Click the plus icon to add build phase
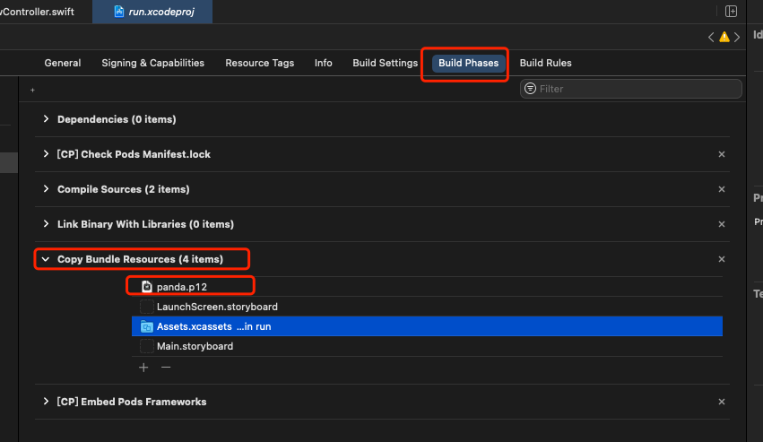 [x=33, y=90]
